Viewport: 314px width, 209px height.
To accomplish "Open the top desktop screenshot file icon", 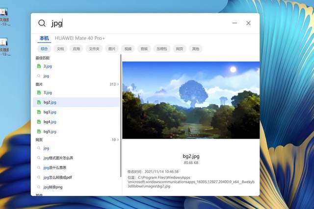I will click(4, 12).
